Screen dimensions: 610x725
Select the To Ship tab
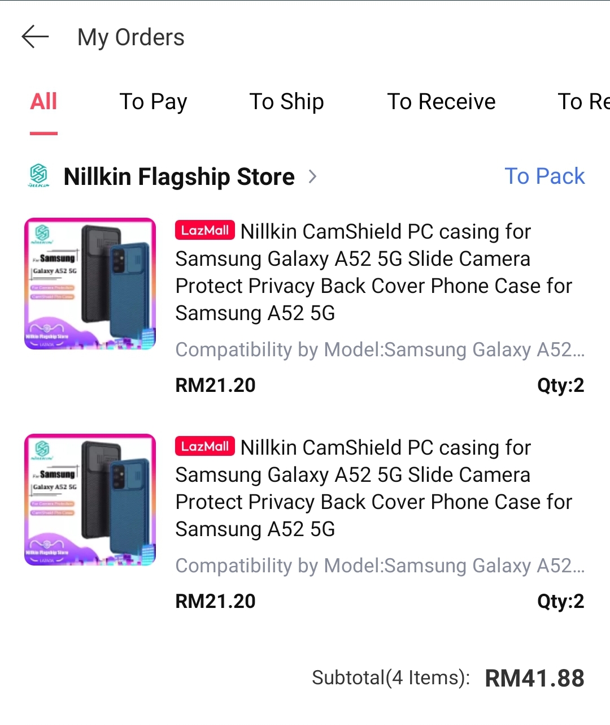(286, 102)
